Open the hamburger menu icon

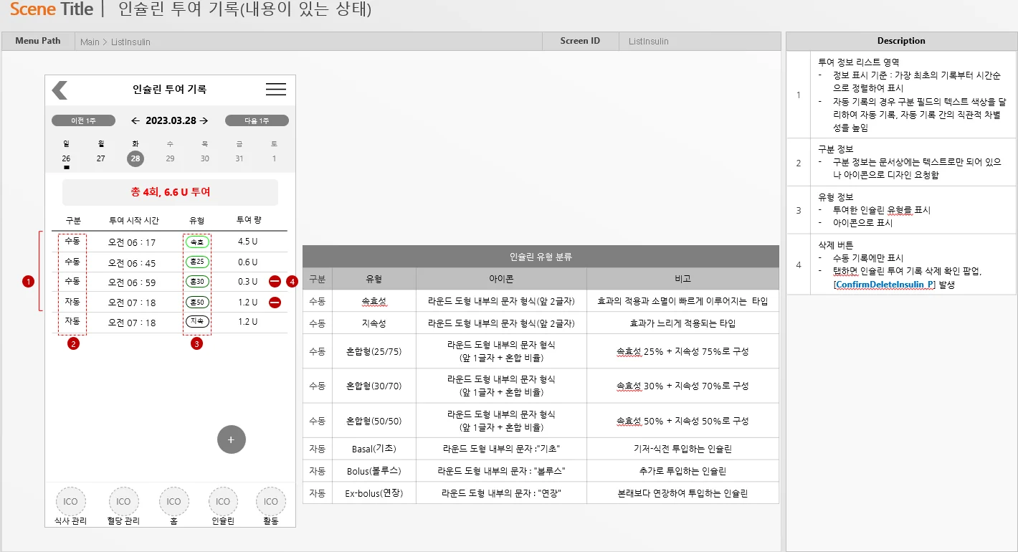[276, 90]
